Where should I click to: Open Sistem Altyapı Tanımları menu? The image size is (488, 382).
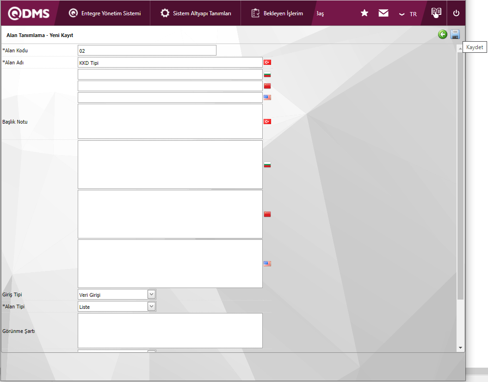[196, 13]
